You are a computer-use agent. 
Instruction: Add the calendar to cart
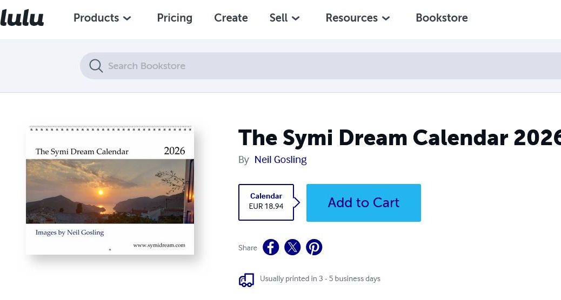coord(363,202)
